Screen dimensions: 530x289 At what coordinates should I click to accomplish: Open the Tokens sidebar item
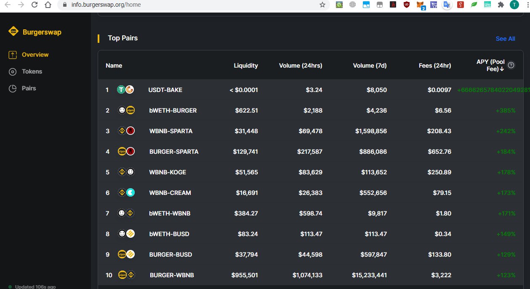pyautogui.click(x=32, y=71)
